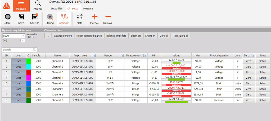Click Short on button

coord(136,36)
